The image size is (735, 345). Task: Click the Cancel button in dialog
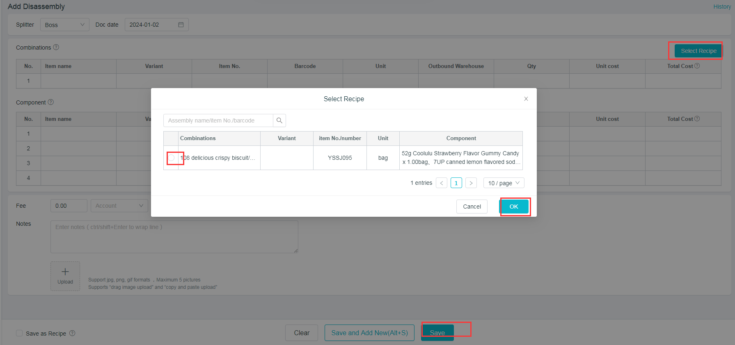[x=472, y=207]
